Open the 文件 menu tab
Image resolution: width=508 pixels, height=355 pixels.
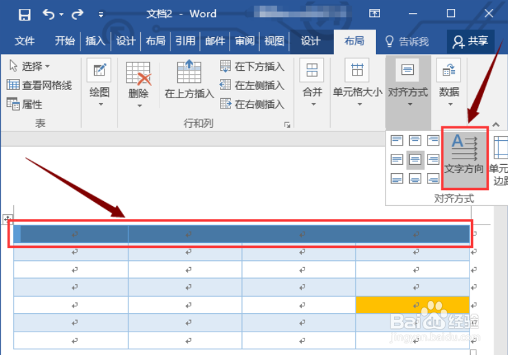(25, 41)
